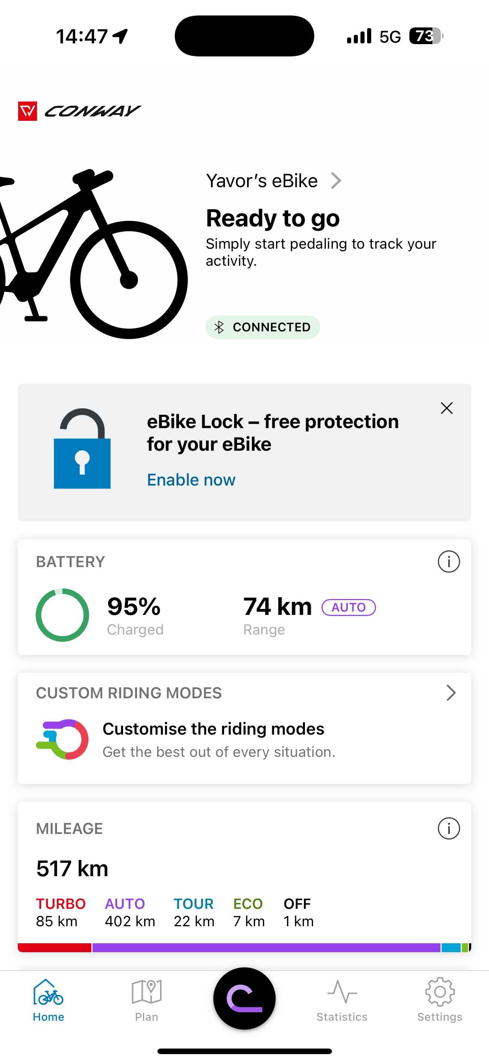Open Custom Riding Modes chevron
This screenshot has width=489, height=1063.
(450, 693)
